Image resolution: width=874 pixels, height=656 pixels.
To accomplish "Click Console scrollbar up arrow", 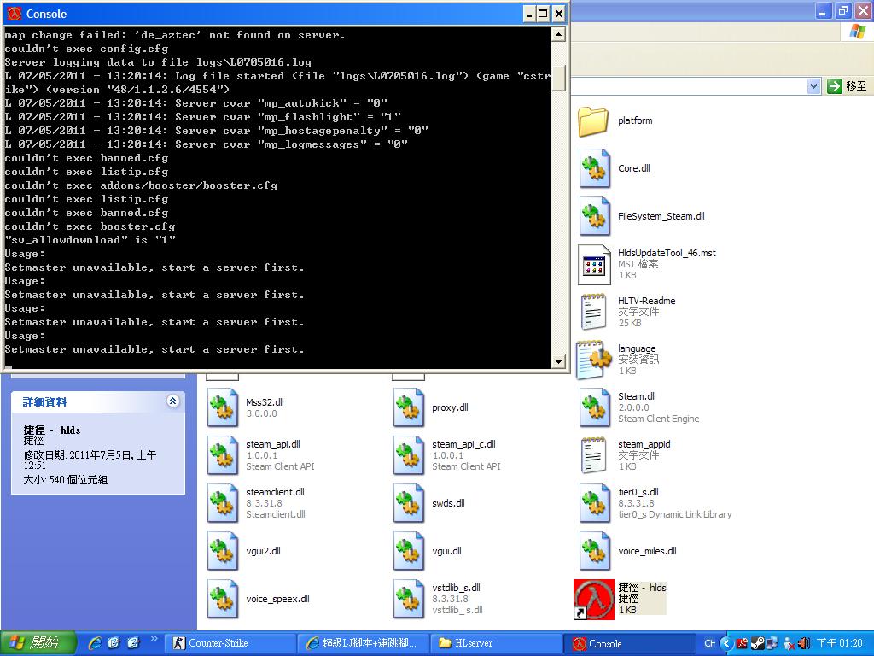I will point(559,34).
